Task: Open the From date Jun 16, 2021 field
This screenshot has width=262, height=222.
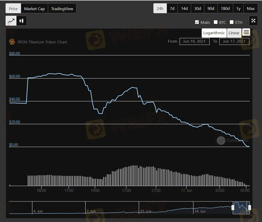Action: 194,41
